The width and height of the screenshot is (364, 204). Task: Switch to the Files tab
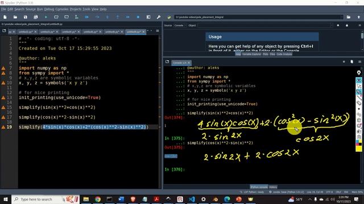(272, 54)
